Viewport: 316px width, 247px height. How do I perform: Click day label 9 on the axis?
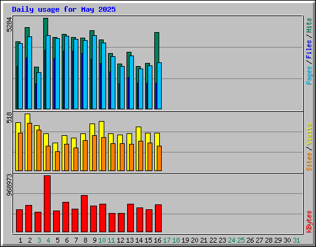click(x=94, y=240)
